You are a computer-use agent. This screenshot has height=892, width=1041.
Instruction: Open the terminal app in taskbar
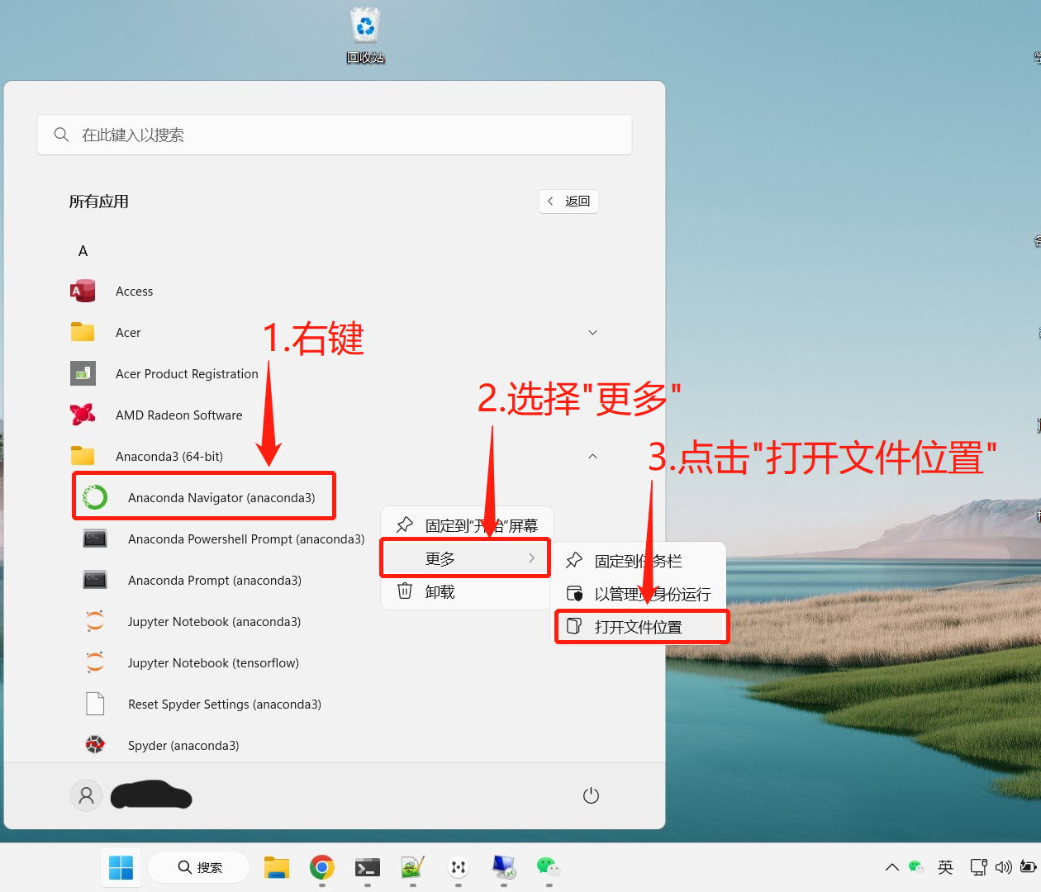368,867
